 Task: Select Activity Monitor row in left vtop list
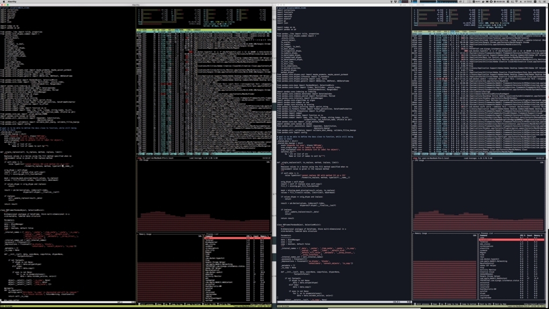click(238, 276)
